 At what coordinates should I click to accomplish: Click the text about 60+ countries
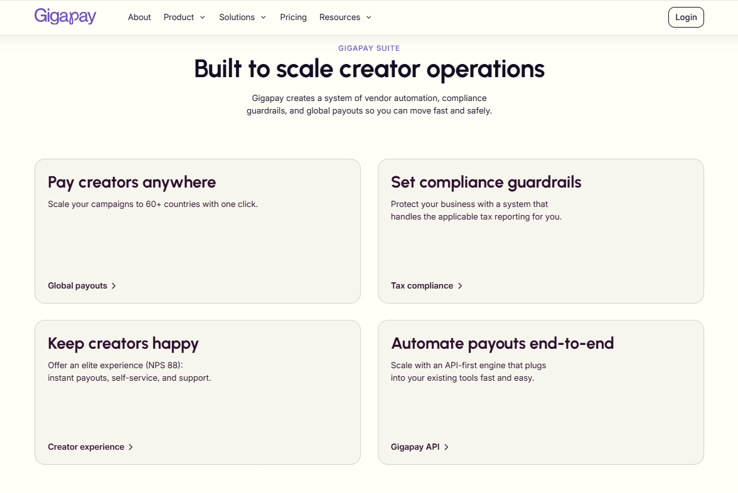(x=153, y=204)
